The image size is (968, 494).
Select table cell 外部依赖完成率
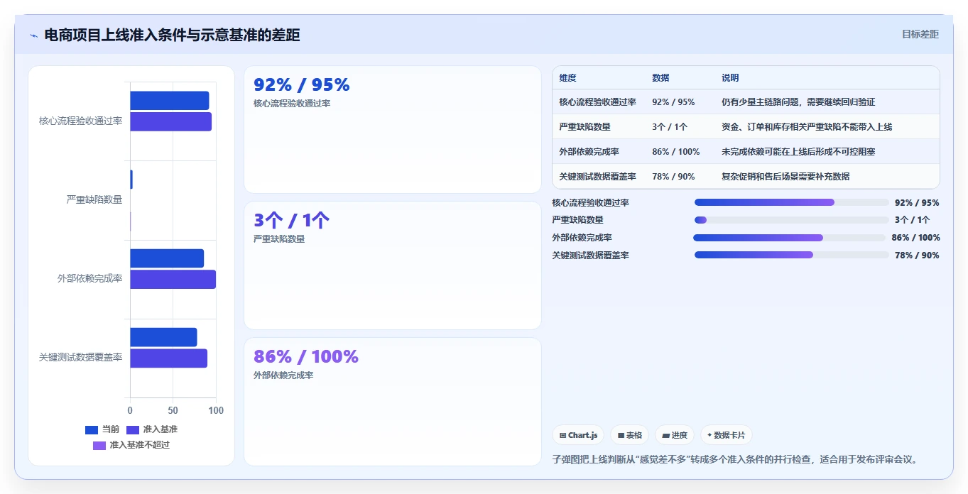pyautogui.click(x=589, y=152)
